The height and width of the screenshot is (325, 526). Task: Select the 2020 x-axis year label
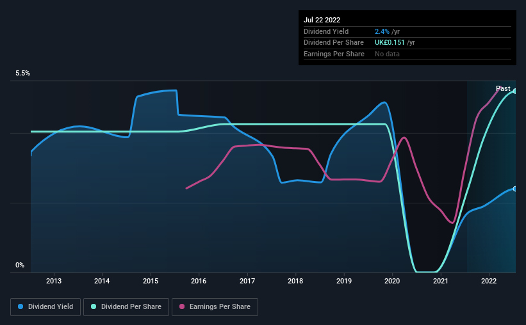(392, 281)
